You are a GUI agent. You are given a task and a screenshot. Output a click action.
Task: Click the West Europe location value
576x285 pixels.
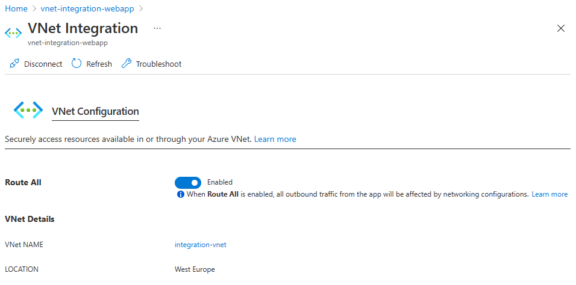tap(195, 269)
